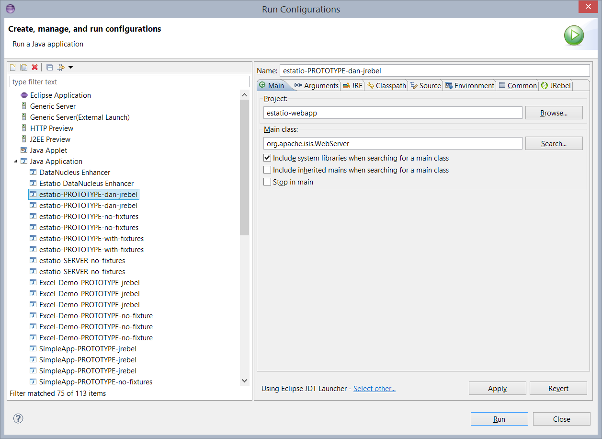Open the Classpath tab

(x=386, y=85)
